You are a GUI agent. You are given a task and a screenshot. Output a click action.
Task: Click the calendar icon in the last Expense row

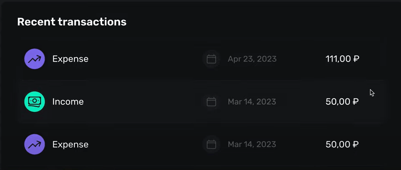(212, 144)
